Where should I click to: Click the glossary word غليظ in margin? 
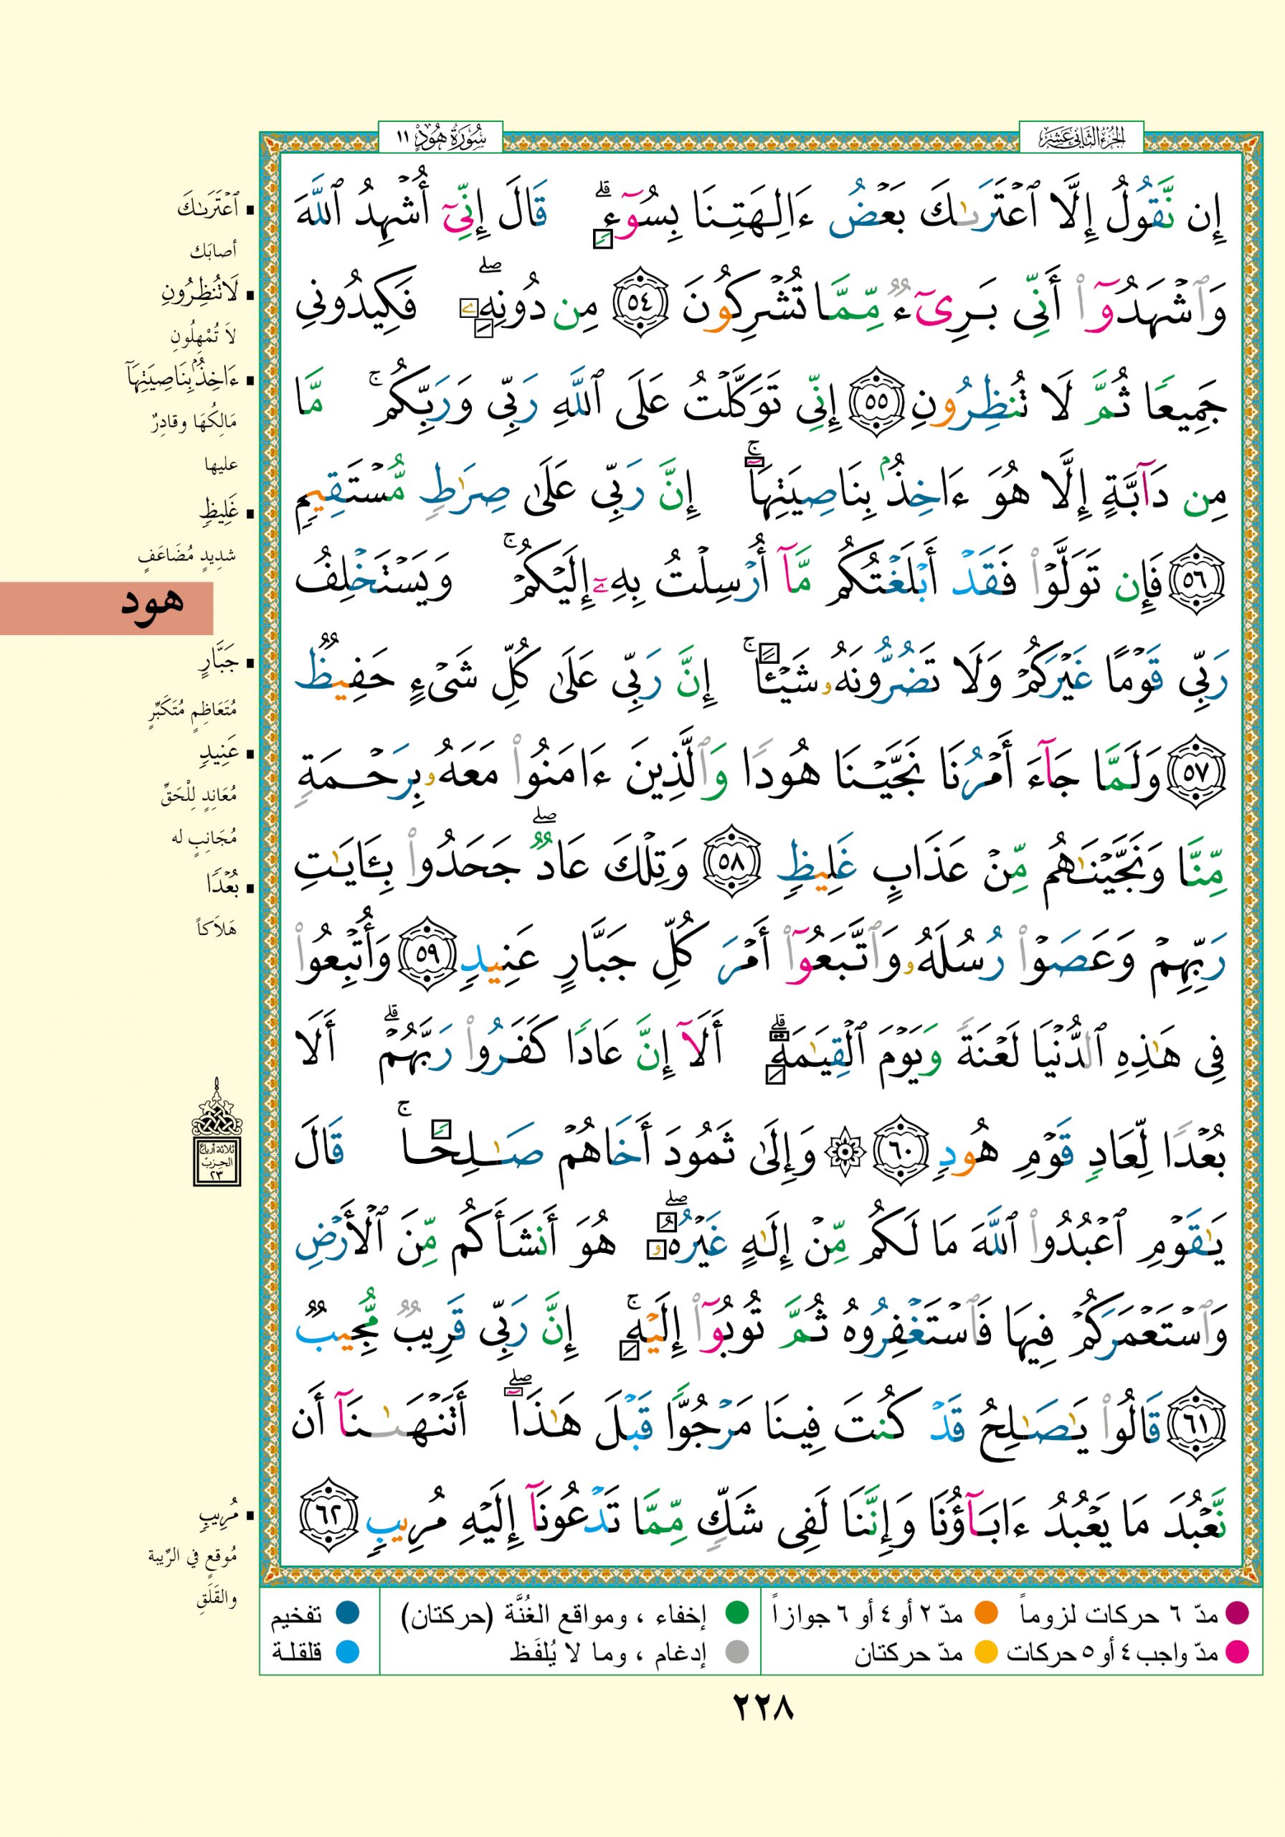219,509
